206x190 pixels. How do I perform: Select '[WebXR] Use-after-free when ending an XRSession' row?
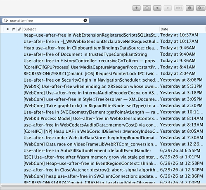103,86
